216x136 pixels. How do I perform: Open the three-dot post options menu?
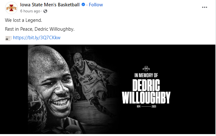(x=204, y=7)
